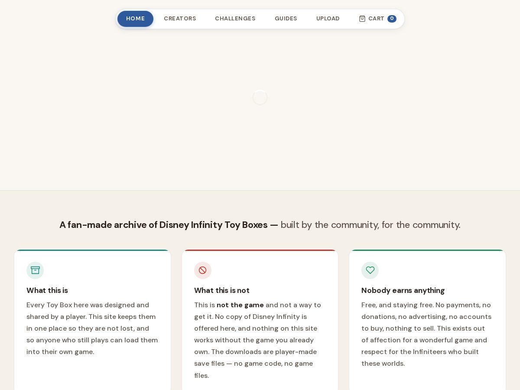The height and width of the screenshot is (390, 520).
Task: Open the Home nav tab
Action: (x=135, y=19)
